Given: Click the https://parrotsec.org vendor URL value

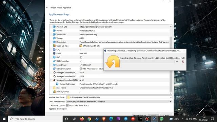Looking at the screenshot, I should click(x=88, y=34).
